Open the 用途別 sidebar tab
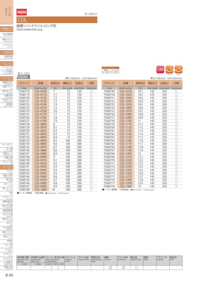 [x=7, y=105]
